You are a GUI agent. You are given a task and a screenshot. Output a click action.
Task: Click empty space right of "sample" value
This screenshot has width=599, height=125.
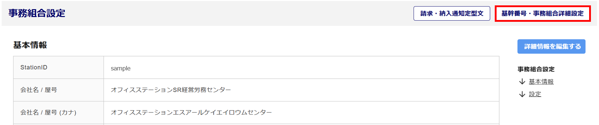coord(299,68)
